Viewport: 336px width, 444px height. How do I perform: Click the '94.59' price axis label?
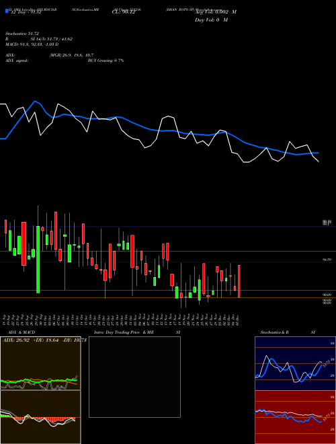(327, 260)
